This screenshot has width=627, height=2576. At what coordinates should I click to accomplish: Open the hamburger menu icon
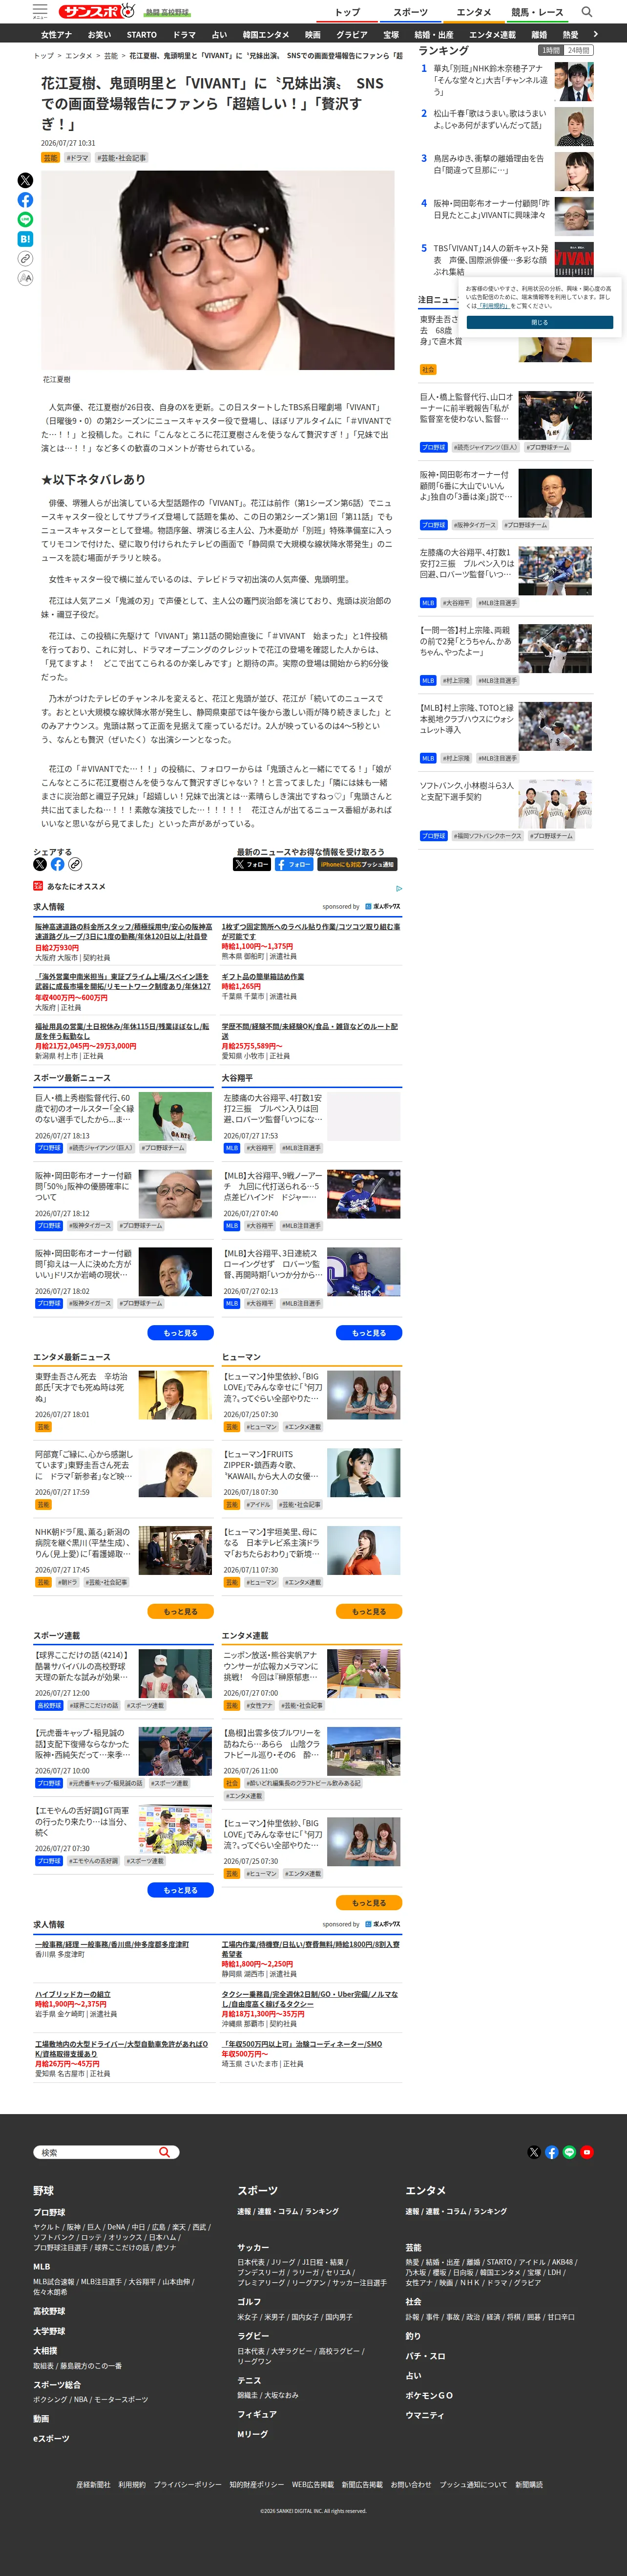click(40, 11)
